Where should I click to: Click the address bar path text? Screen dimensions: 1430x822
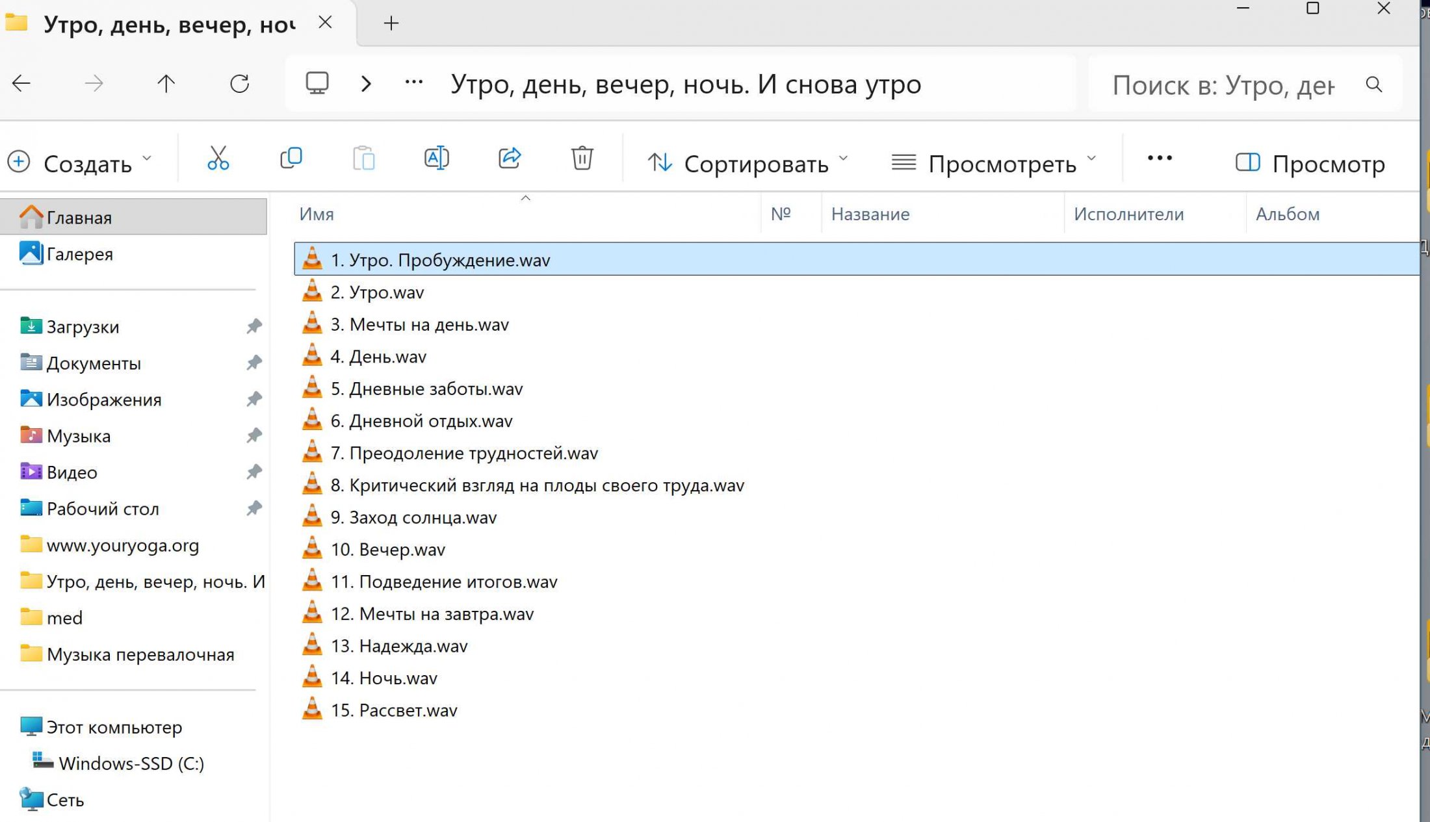tap(686, 84)
